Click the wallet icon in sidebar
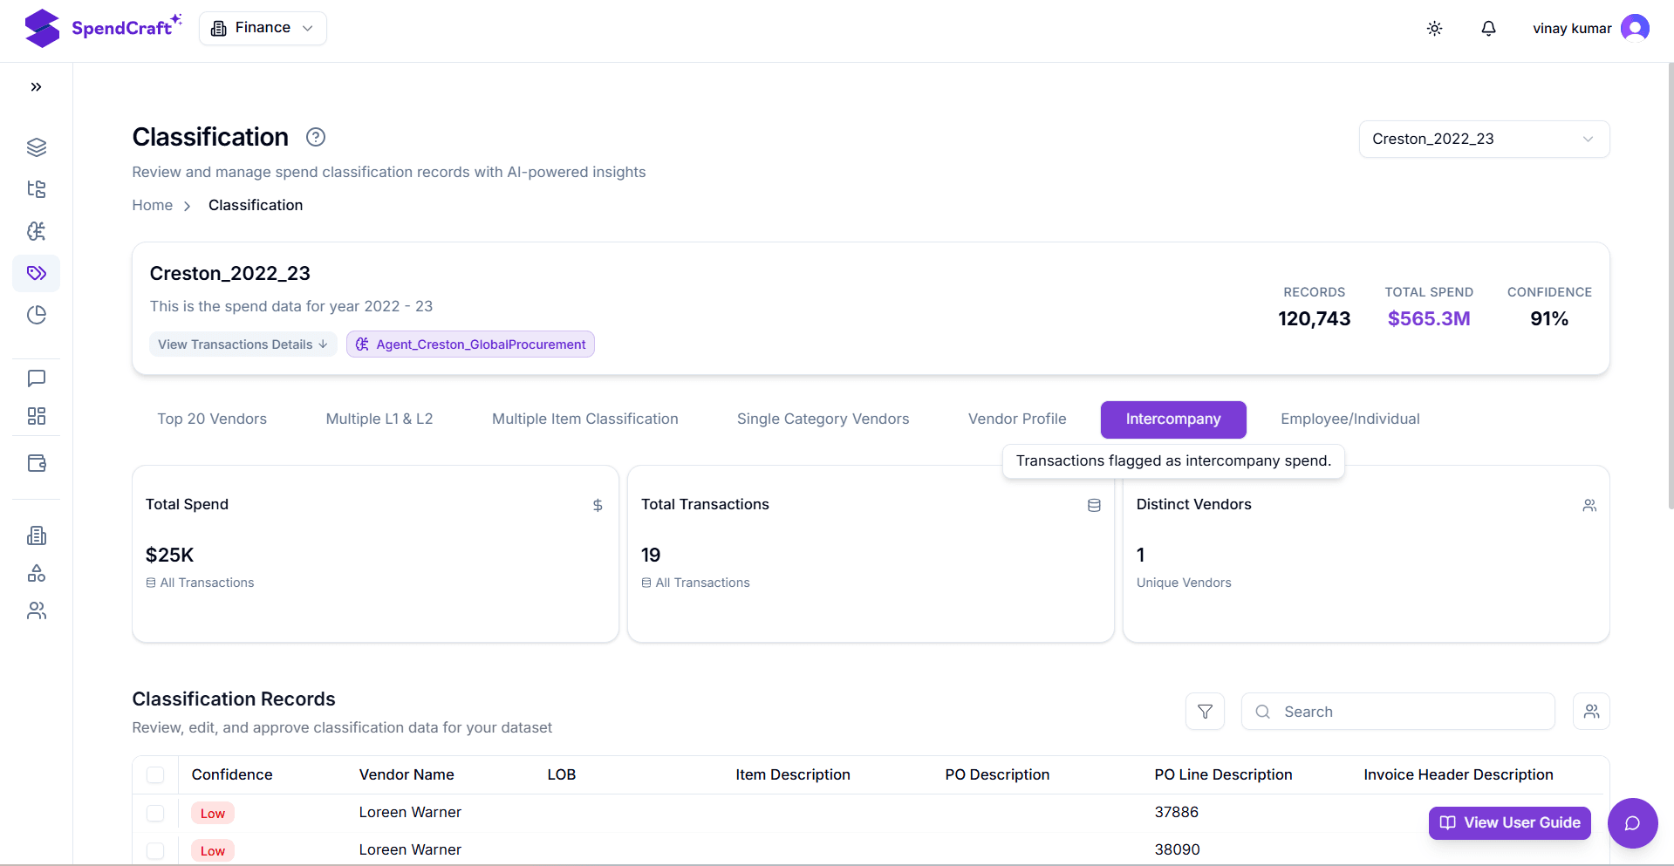1674x866 pixels. 37,463
